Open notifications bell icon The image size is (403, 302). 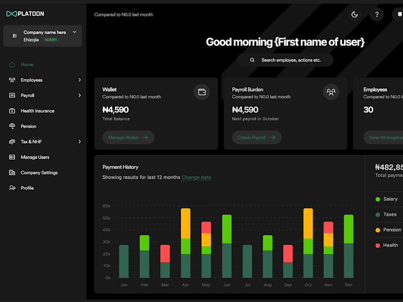(399, 15)
